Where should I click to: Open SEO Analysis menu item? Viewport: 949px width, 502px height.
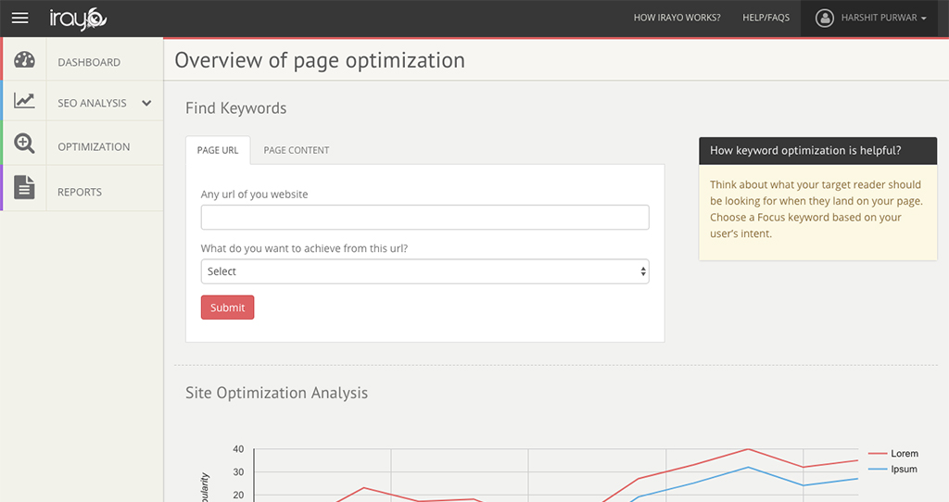92,103
